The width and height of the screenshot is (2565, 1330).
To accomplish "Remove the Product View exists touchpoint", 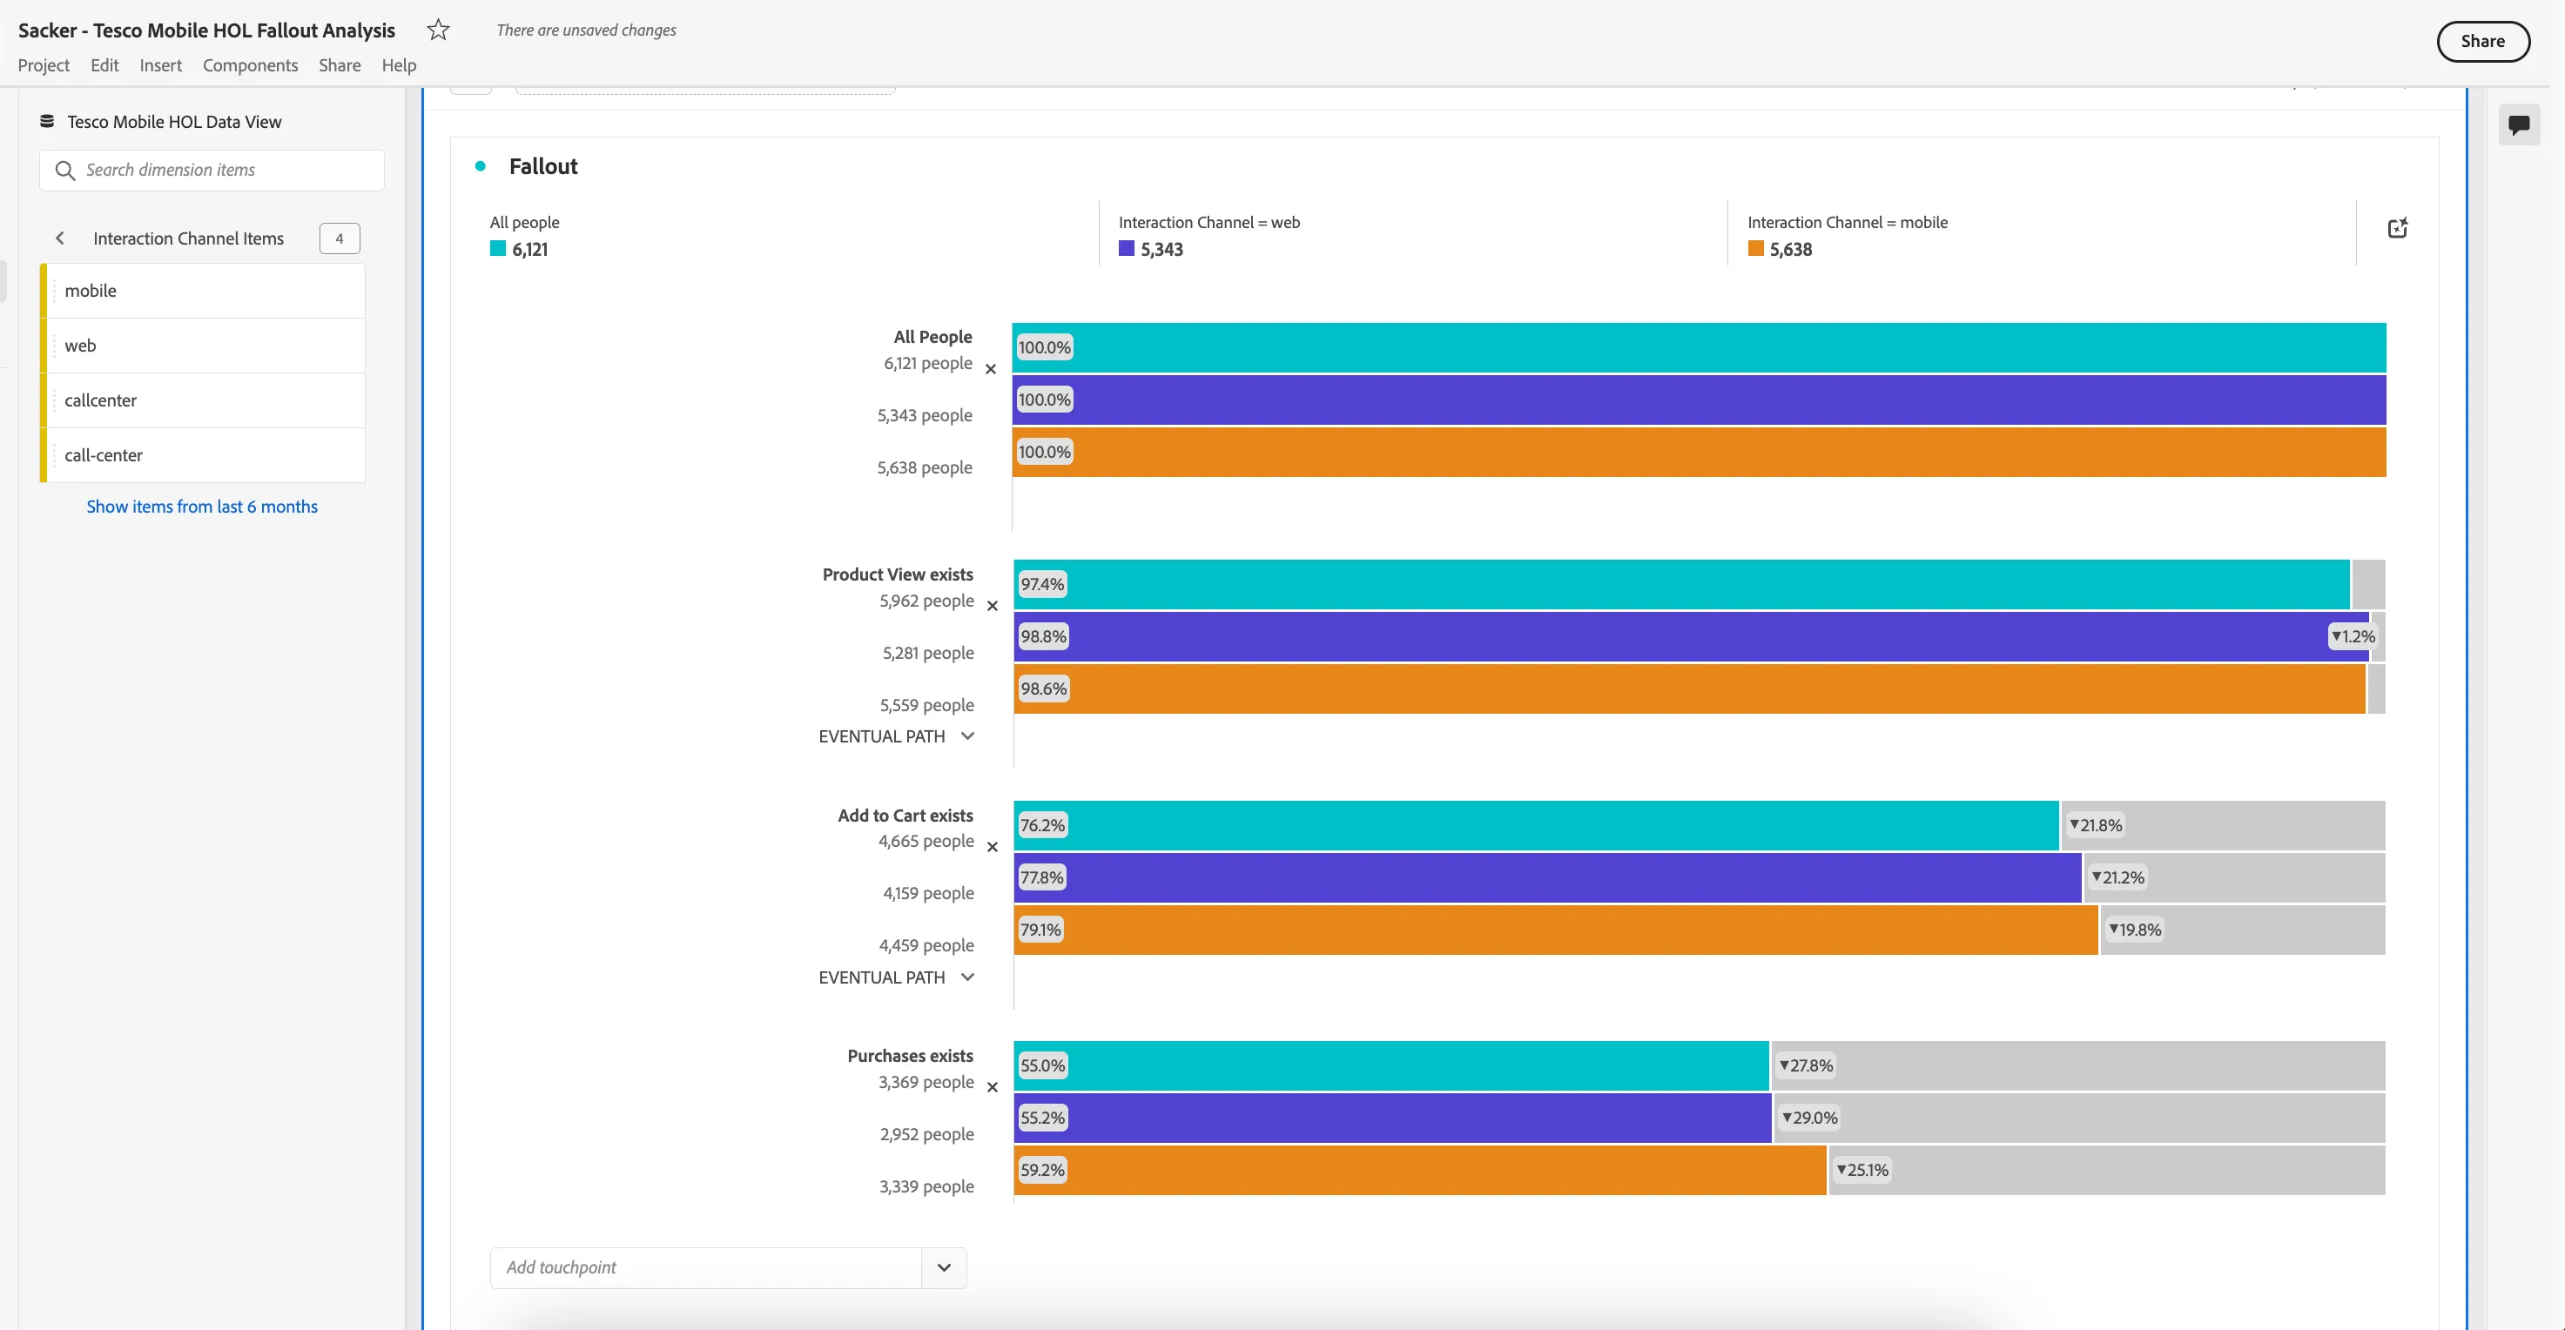I will point(992,605).
